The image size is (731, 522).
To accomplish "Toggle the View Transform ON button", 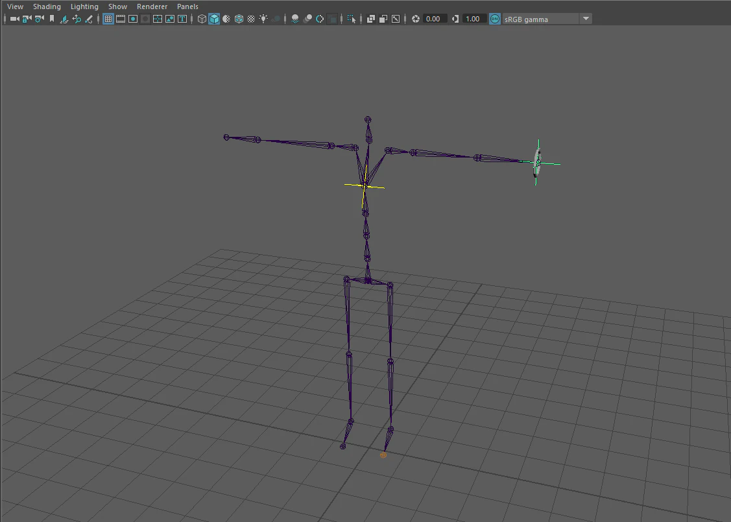I will [495, 19].
